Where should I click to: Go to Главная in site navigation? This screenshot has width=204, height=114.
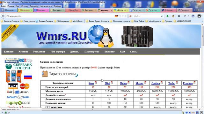9,52
